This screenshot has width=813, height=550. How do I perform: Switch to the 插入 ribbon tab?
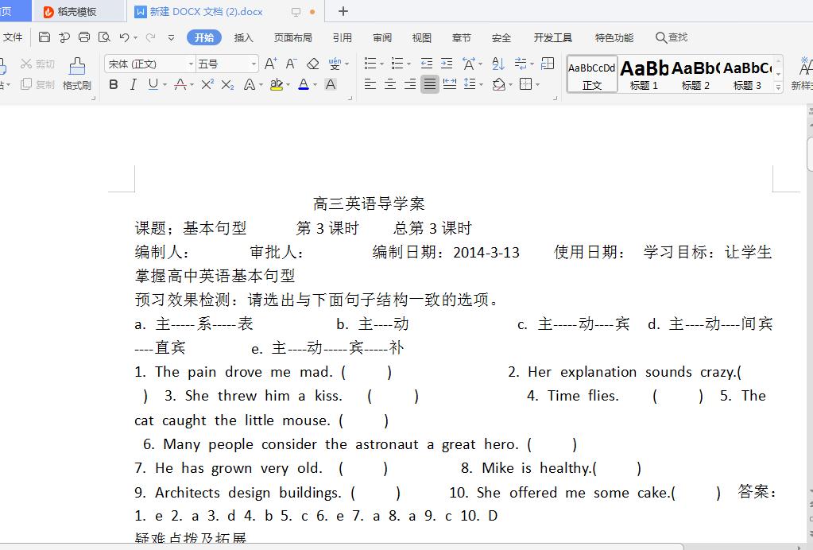[x=244, y=38]
